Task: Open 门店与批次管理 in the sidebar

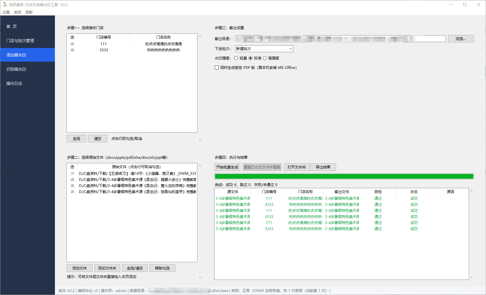Action: click(x=27, y=41)
